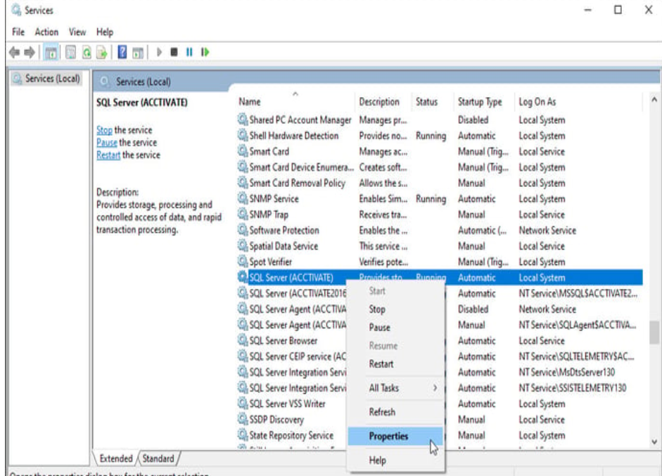662x476 pixels.
Task: Click the Restart the service link
Action: [108, 155]
